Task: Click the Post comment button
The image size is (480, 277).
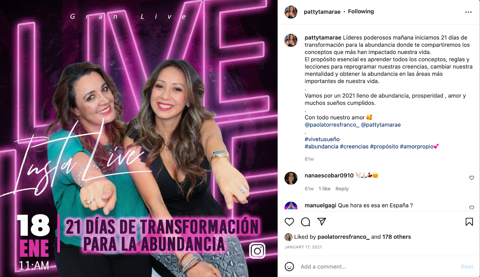Action: coord(467,267)
